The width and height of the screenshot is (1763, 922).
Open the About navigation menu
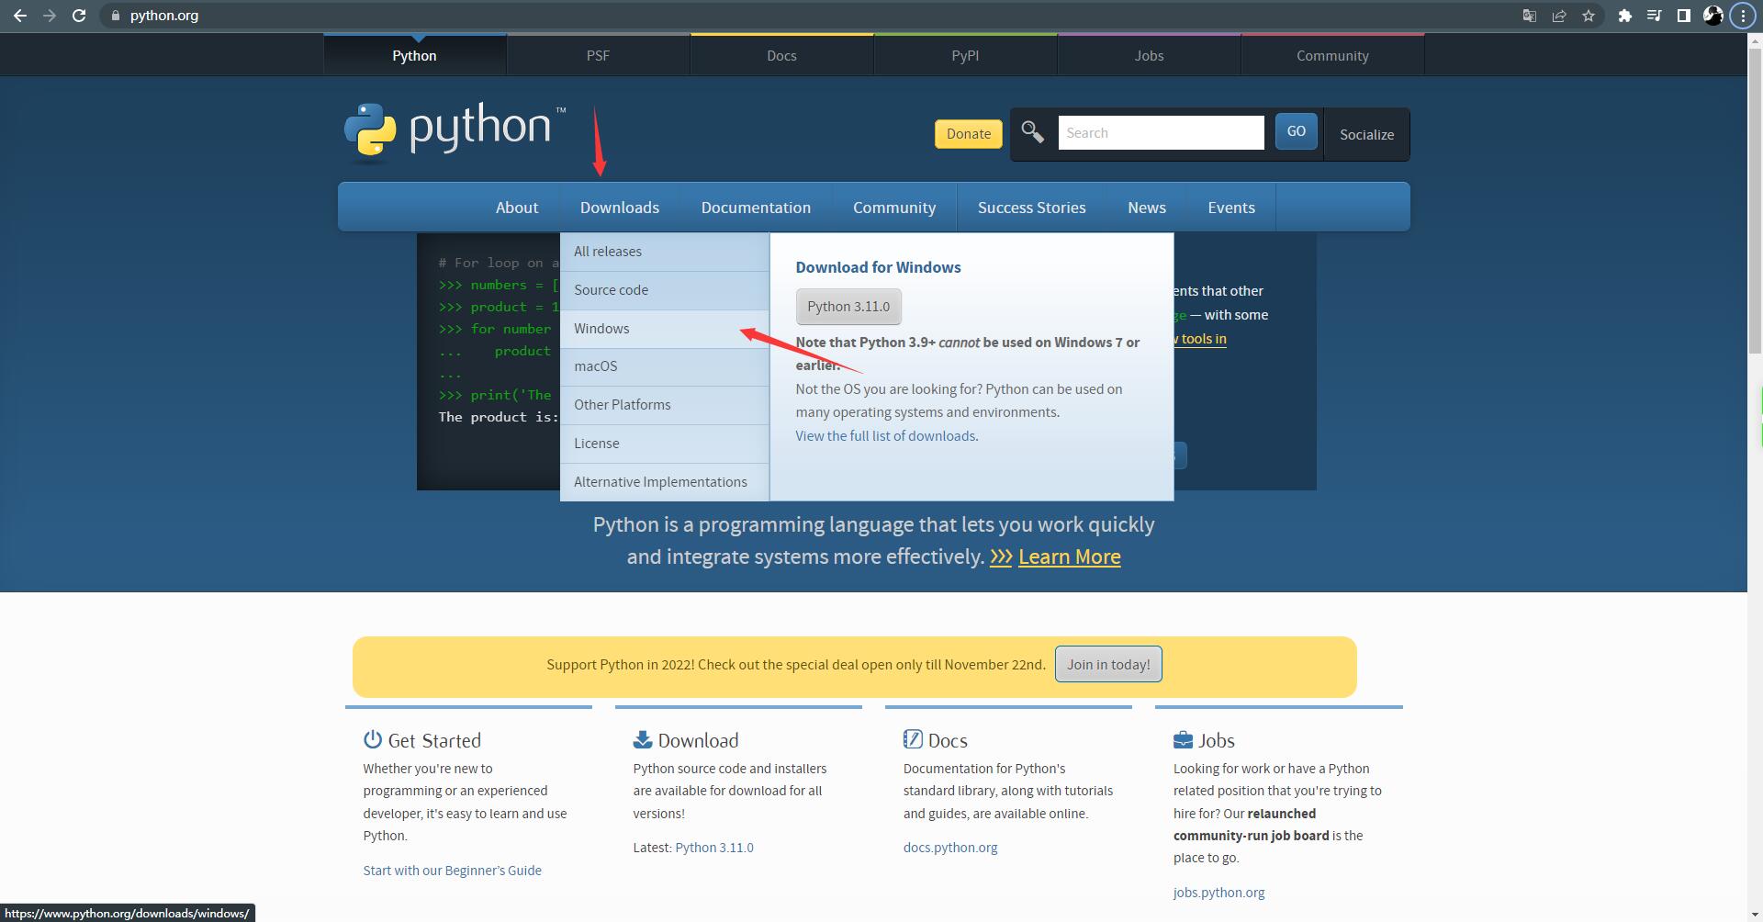[x=517, y=208]
